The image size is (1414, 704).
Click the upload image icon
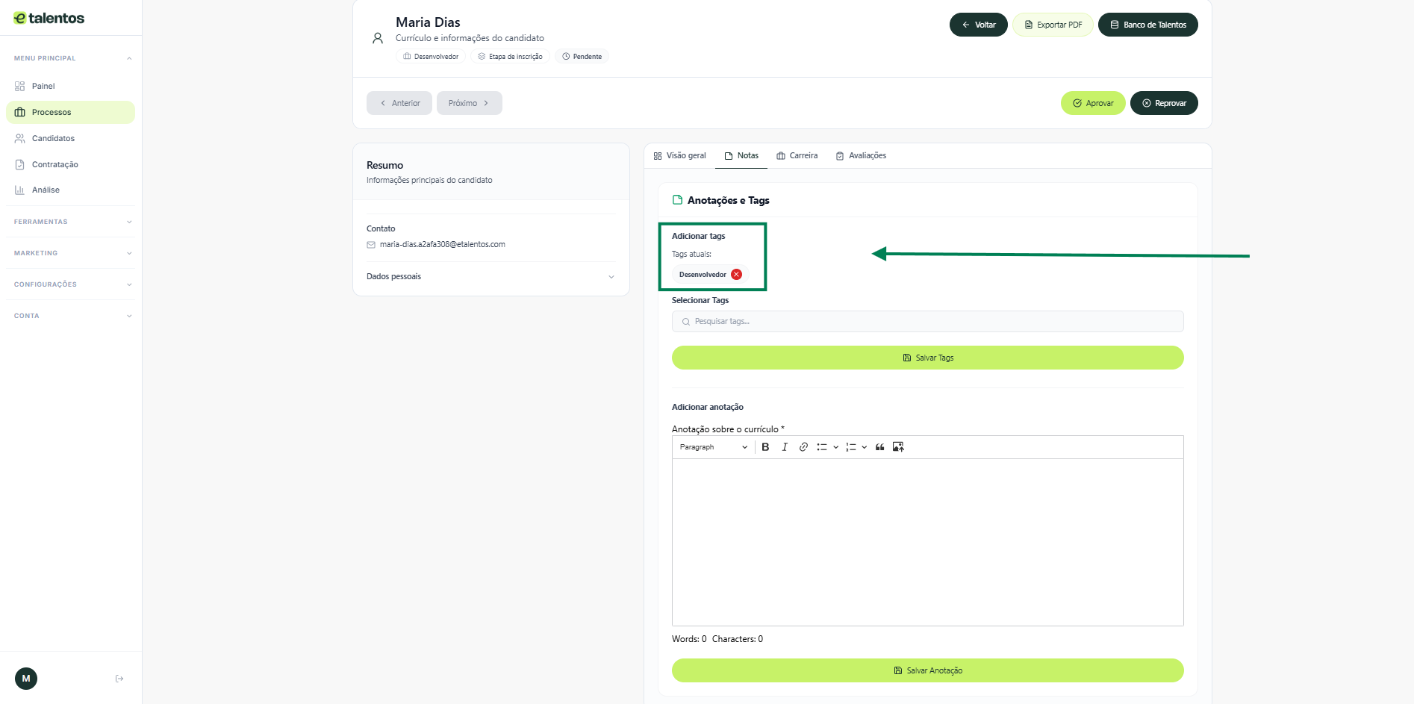coord(898,447)
